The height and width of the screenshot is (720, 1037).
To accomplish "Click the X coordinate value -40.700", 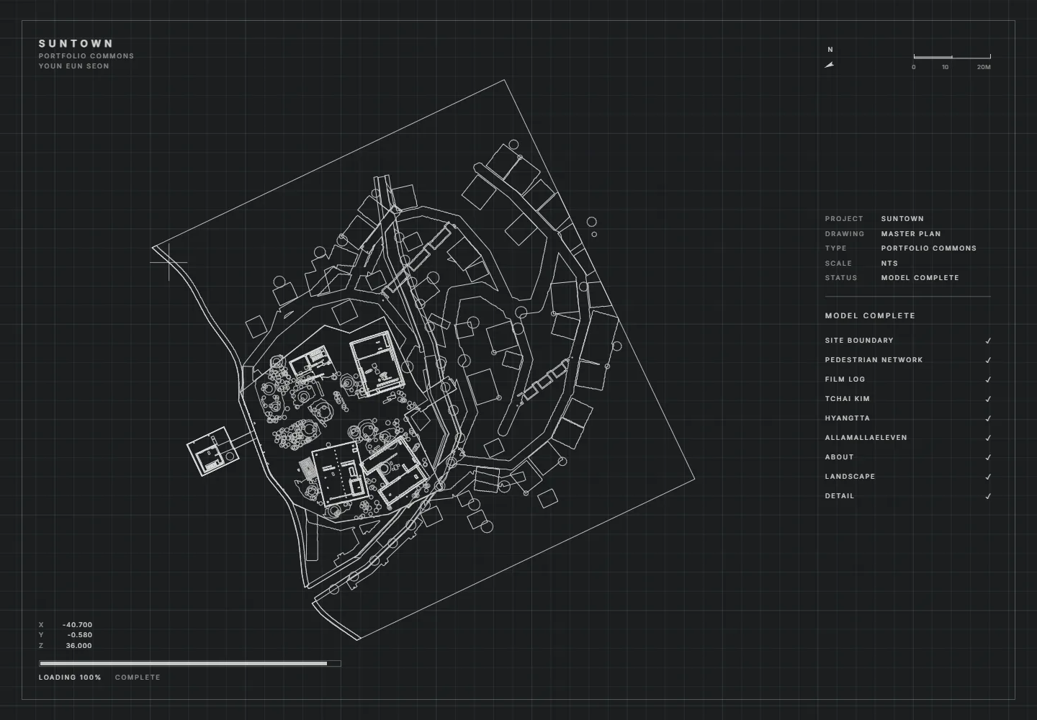I will pos(77,625).
